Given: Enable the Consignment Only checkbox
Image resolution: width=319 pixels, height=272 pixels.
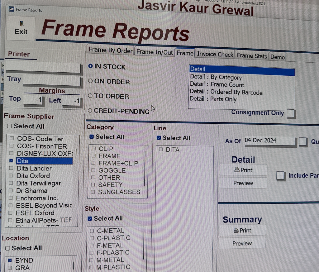Looking at the screenshot, I should 291,113.
